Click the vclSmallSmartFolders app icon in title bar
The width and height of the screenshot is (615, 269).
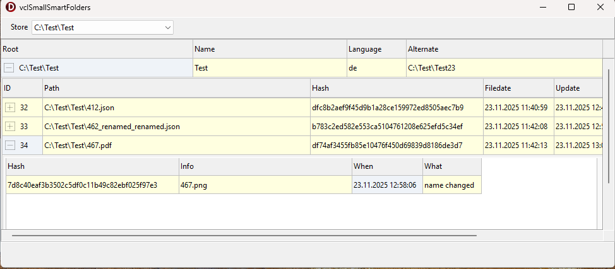point(11,8)
